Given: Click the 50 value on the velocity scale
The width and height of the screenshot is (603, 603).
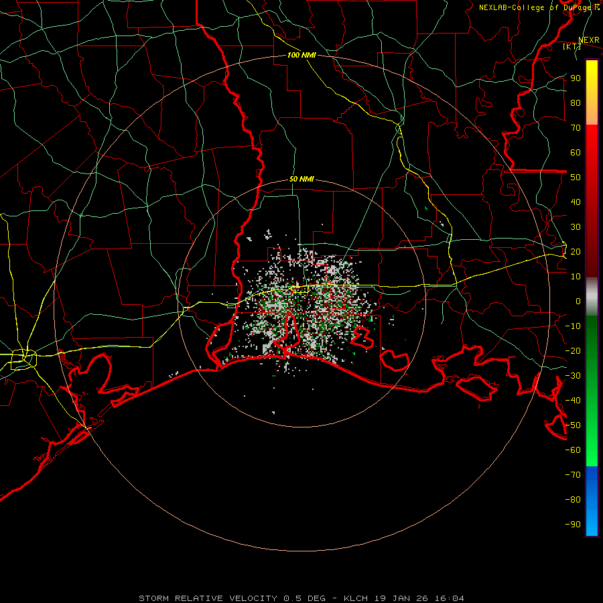Looking at the screenshot, I should (576, 178).
